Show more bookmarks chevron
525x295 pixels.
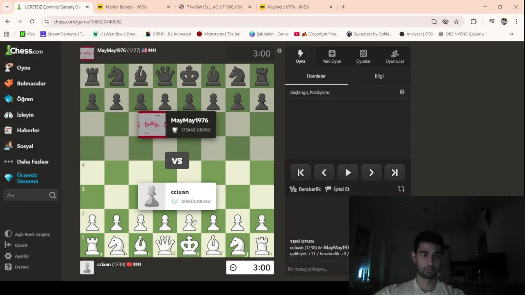[511, 34]
